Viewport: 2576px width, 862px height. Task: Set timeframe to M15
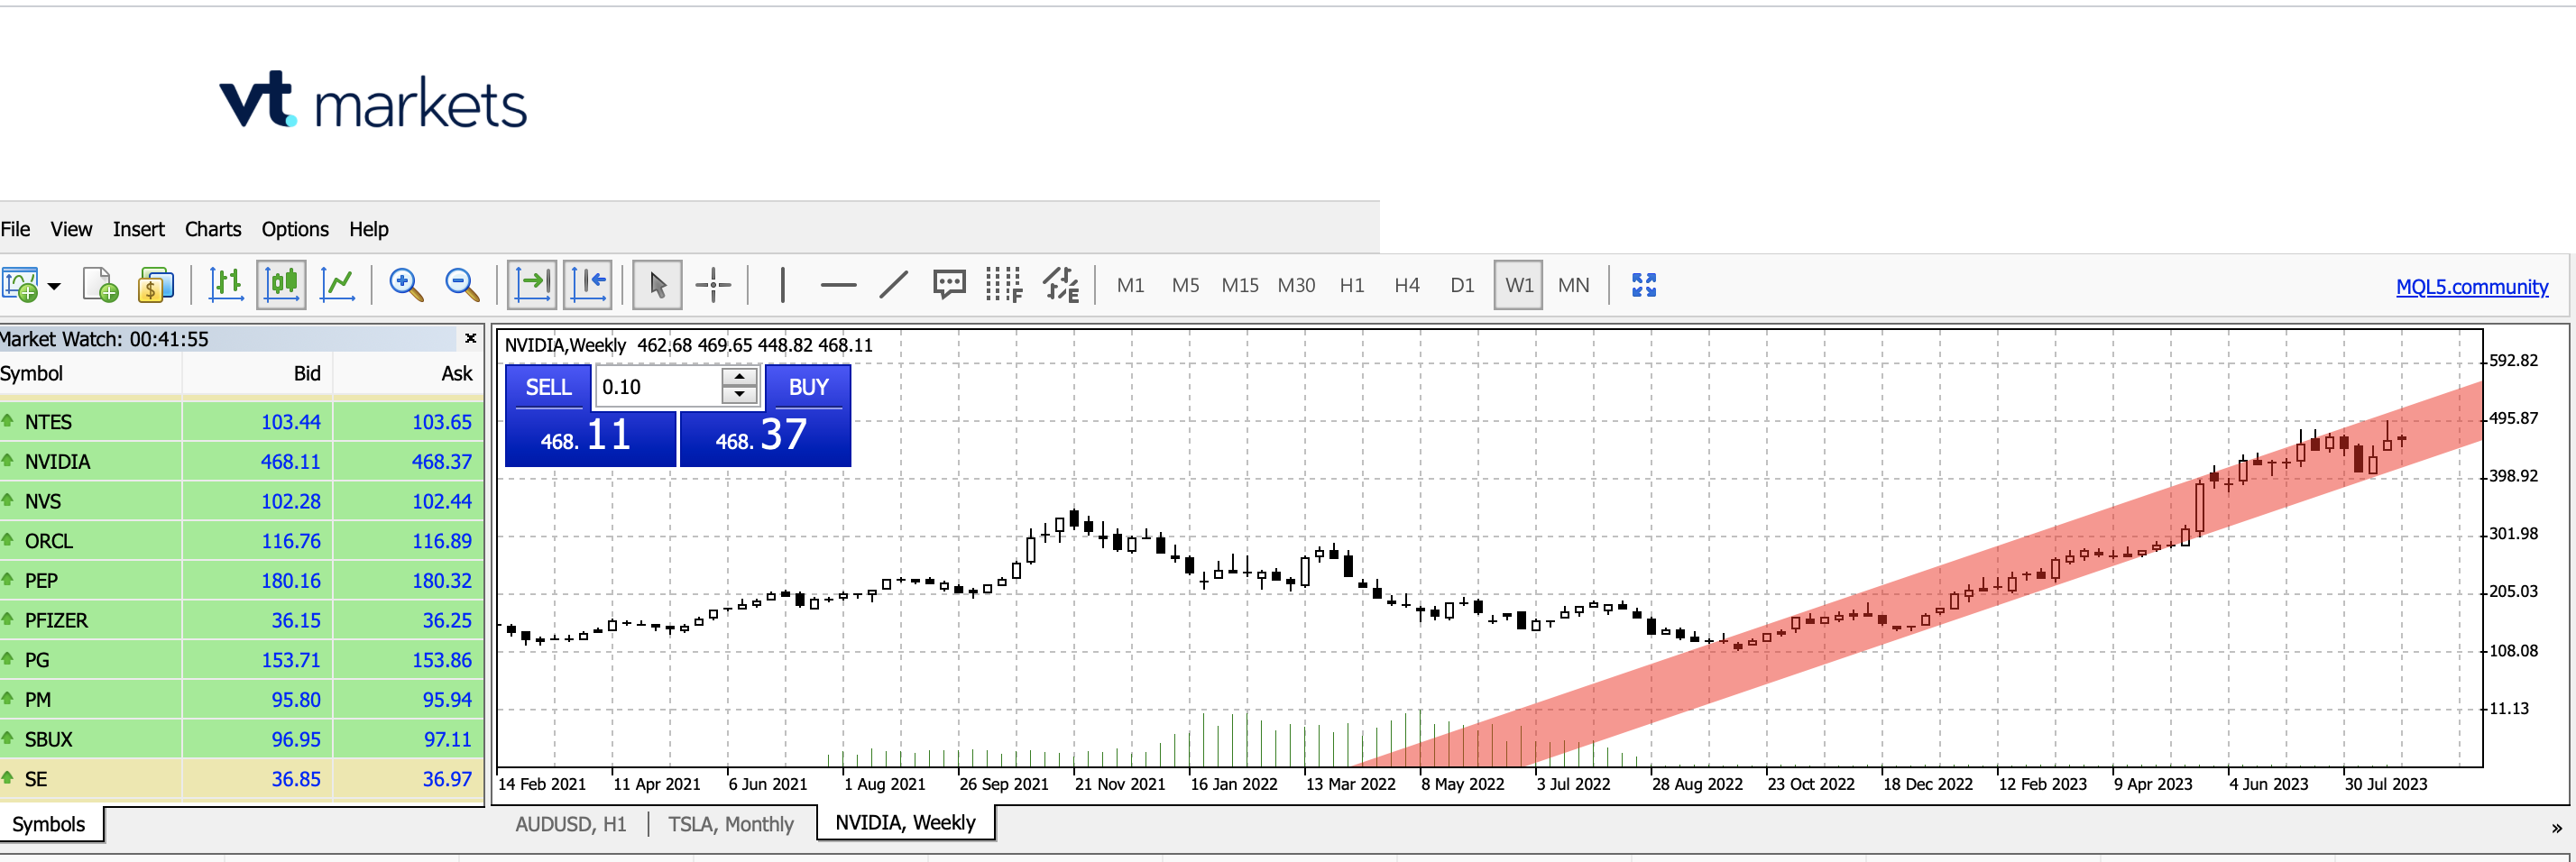tap(1240, 285)
